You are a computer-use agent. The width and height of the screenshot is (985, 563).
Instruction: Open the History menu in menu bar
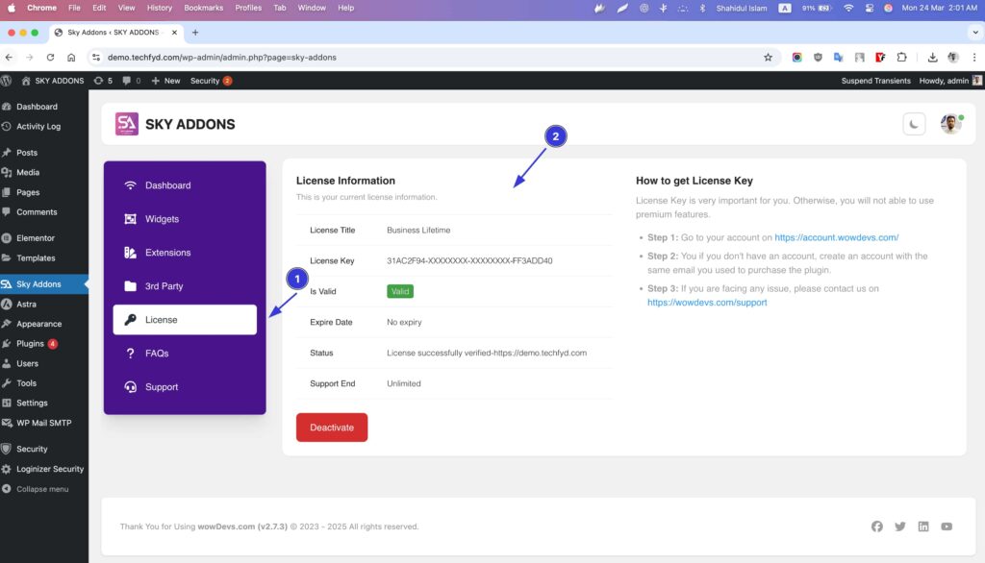coord(159,8)
